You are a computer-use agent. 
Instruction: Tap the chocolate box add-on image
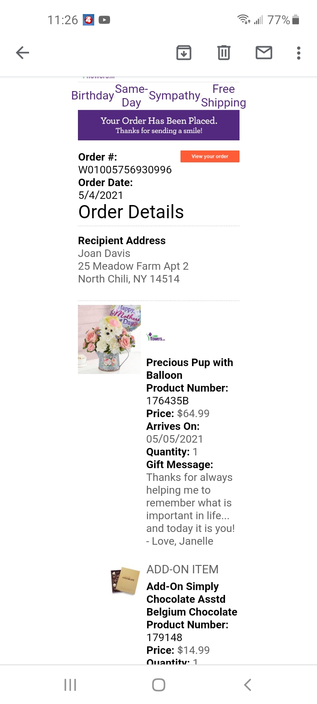[x=125, y=581]
